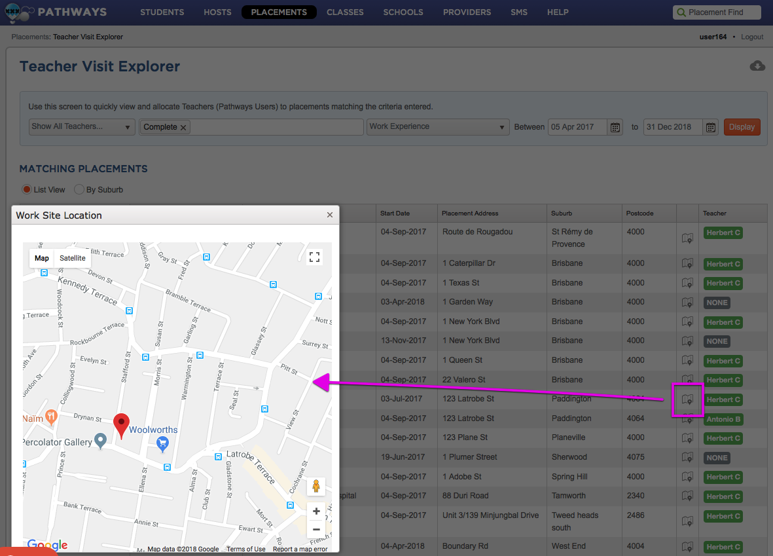Open the Placements menu

279,12
